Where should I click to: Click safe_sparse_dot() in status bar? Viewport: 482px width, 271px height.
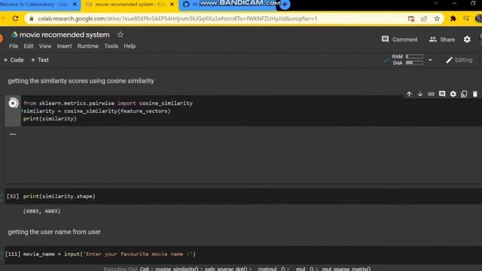click(226, 269)
